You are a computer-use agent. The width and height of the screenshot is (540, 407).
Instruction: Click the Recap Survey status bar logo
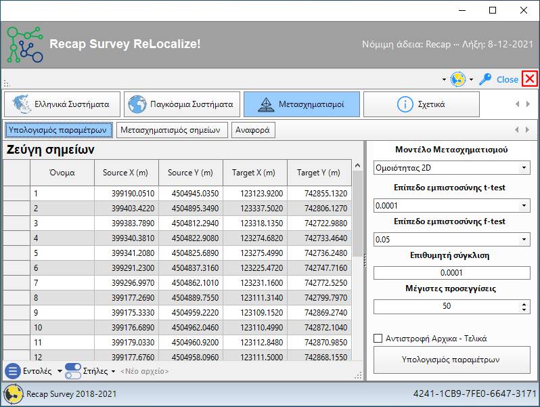[14, 393]
